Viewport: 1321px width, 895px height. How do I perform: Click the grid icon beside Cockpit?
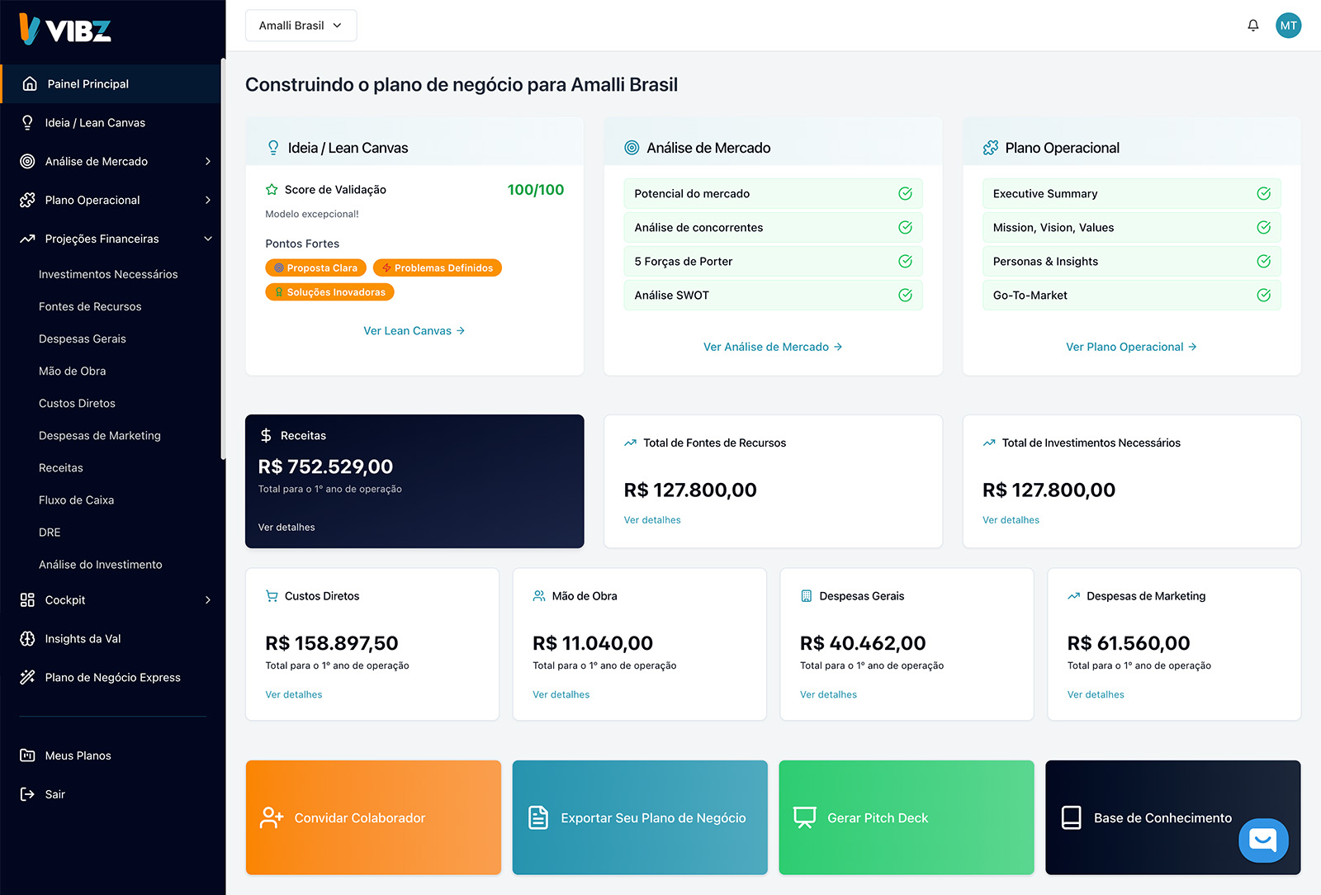click(27, 599)
